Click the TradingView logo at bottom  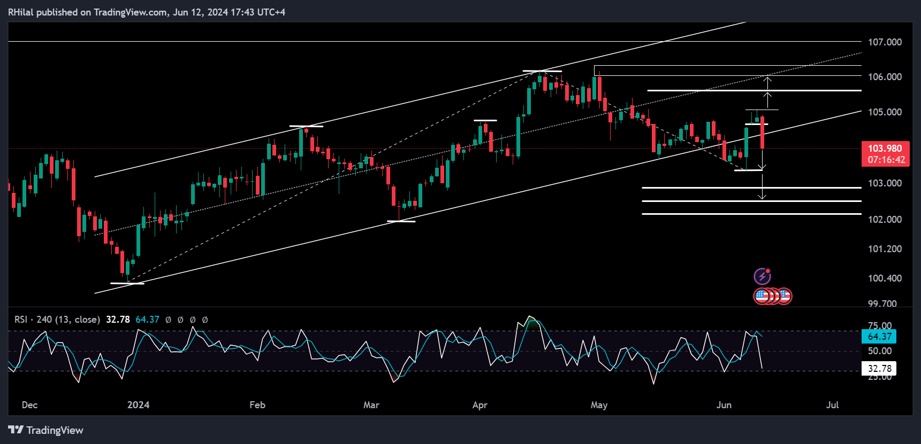tap(46, 430)
